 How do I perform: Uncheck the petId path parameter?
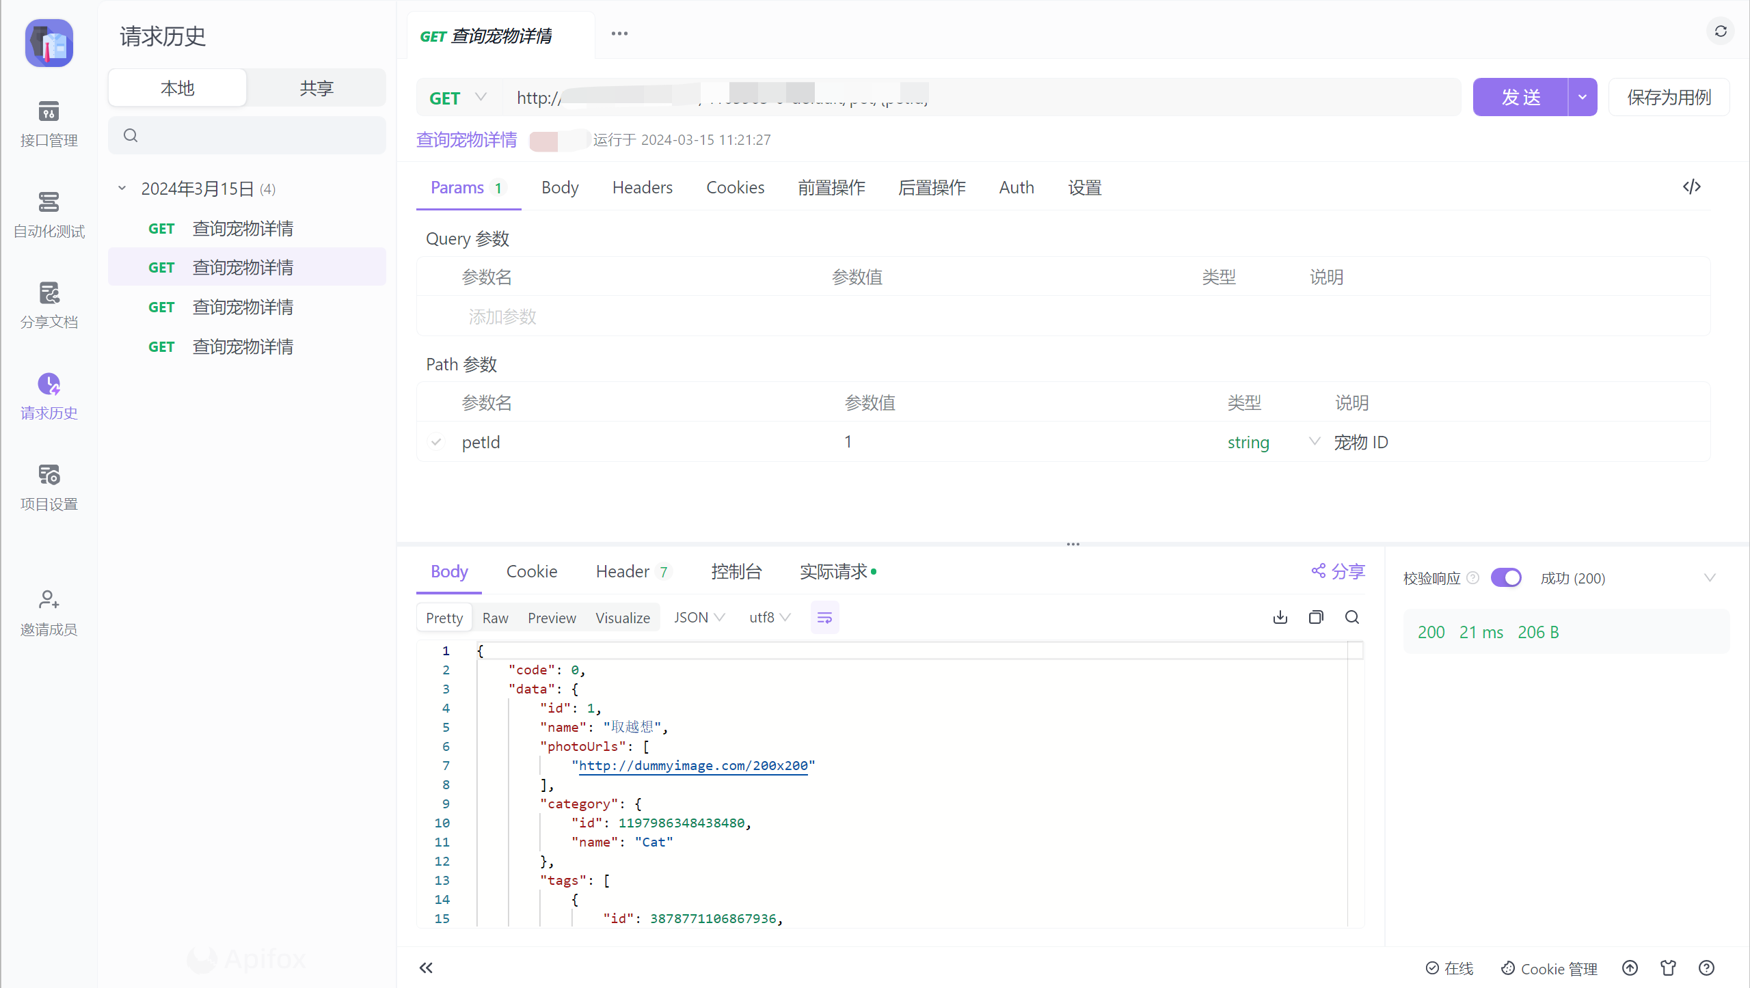[x=435, y=442]
